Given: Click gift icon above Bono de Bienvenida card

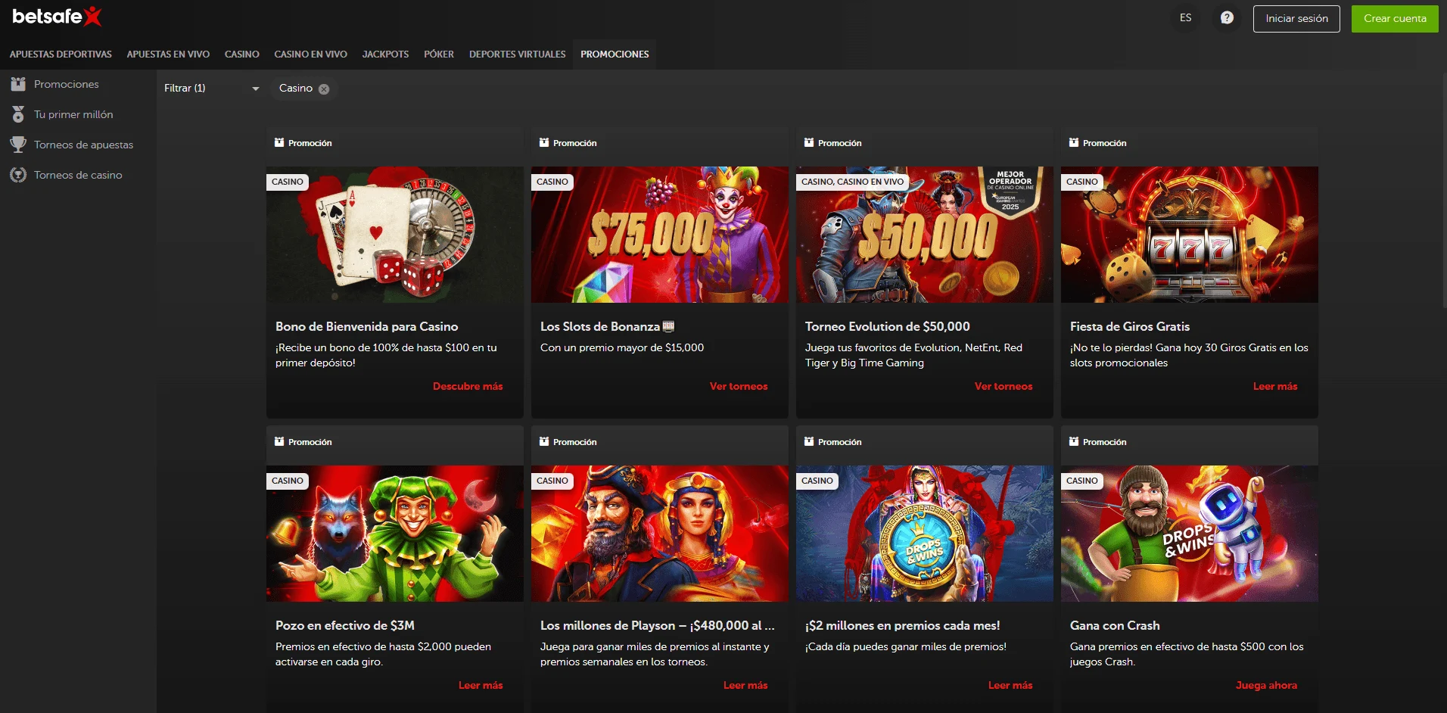Looking at the screenshot, I should [x=279, y=142].
